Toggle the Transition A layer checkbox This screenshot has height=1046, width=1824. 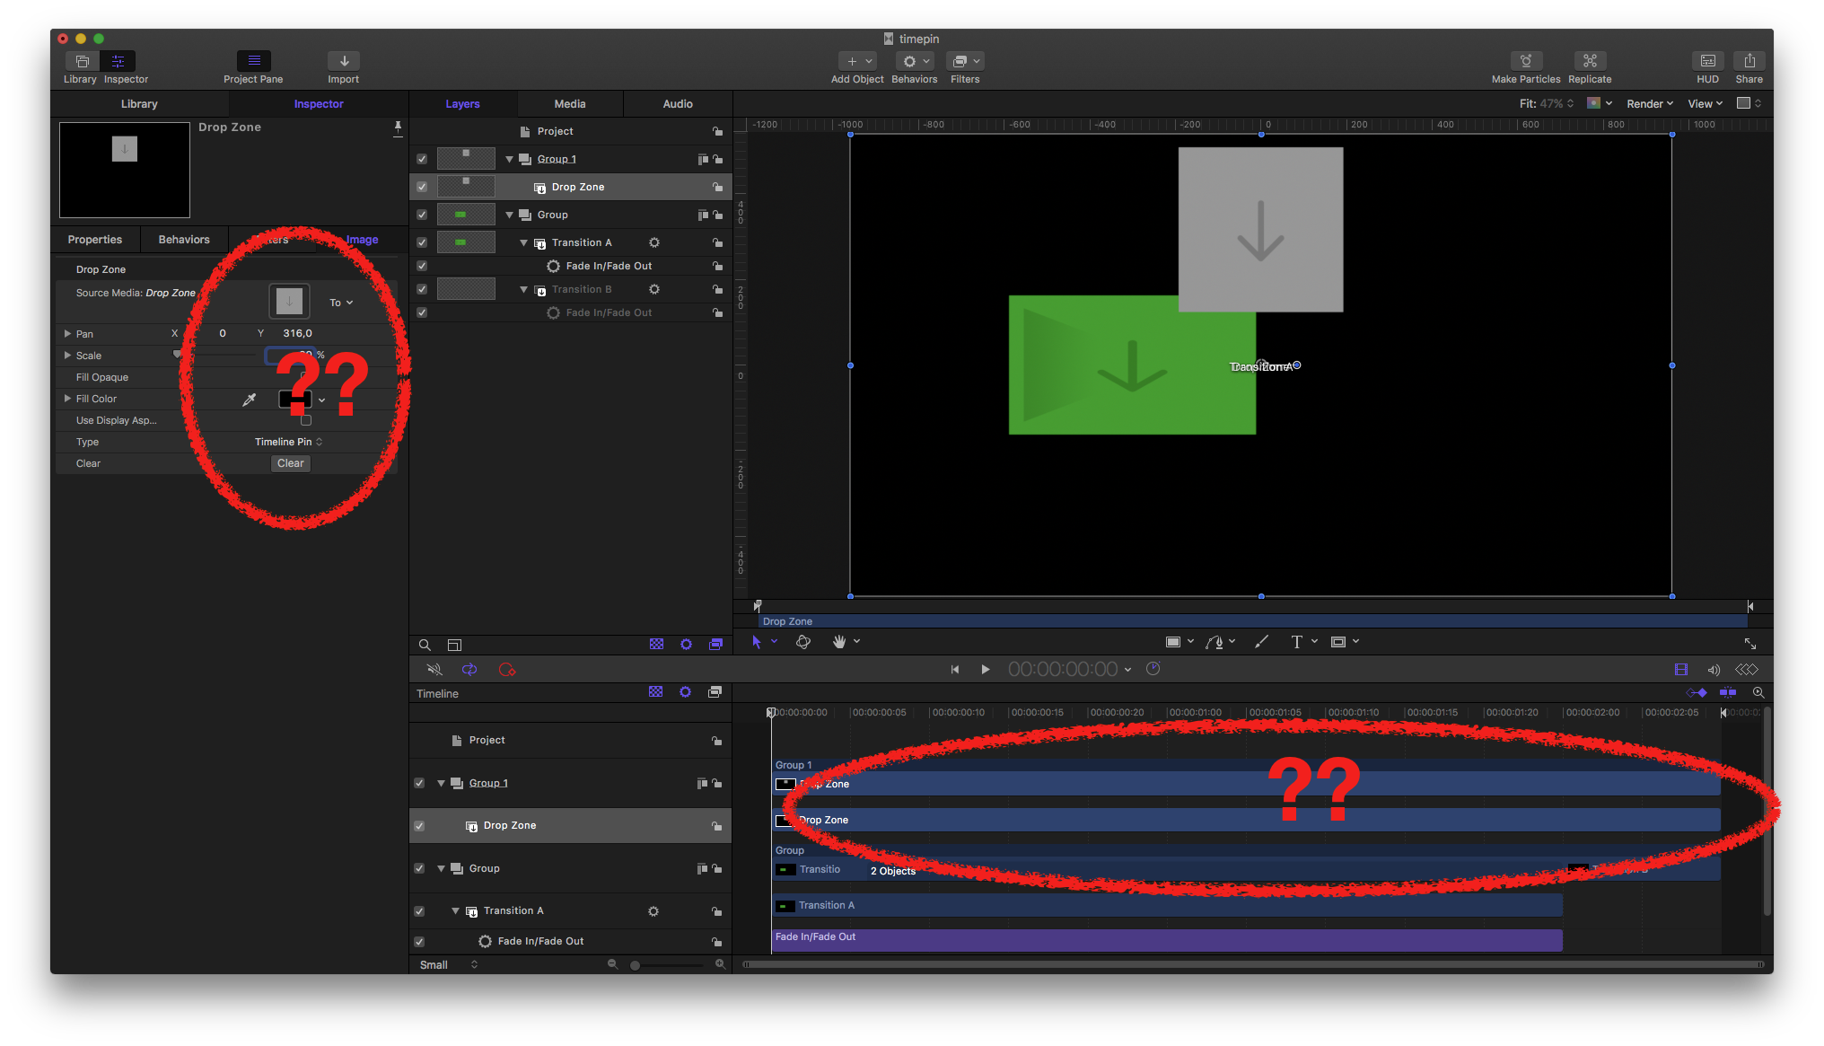[422, 242]
